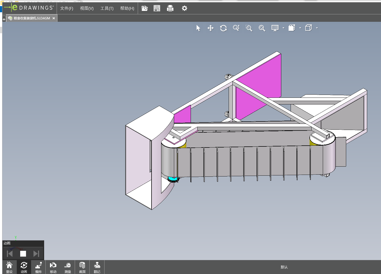Activate the Pan tool

(211, 28)
